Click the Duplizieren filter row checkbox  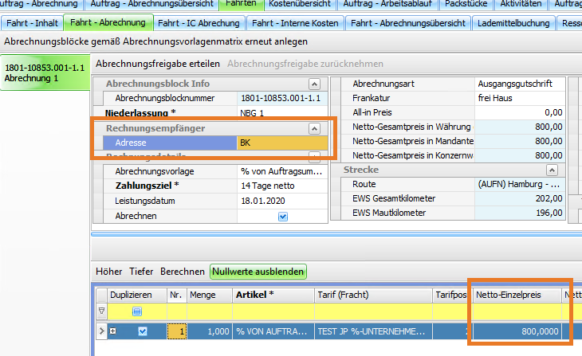click(x=136, y=311)
